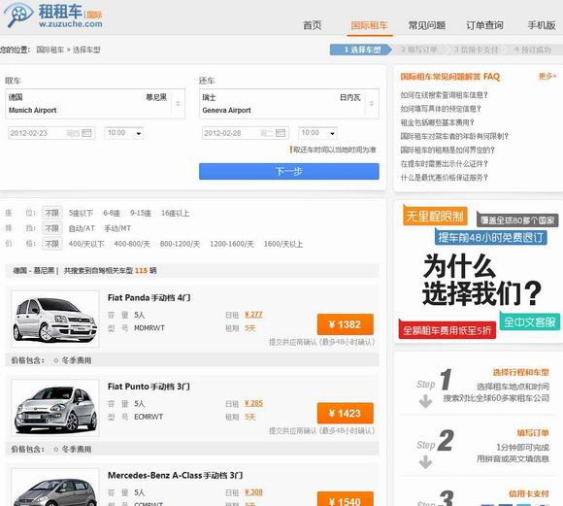563x506 pixels.
Task: Open the pickup date calendar icon
Action: (86, 133)
